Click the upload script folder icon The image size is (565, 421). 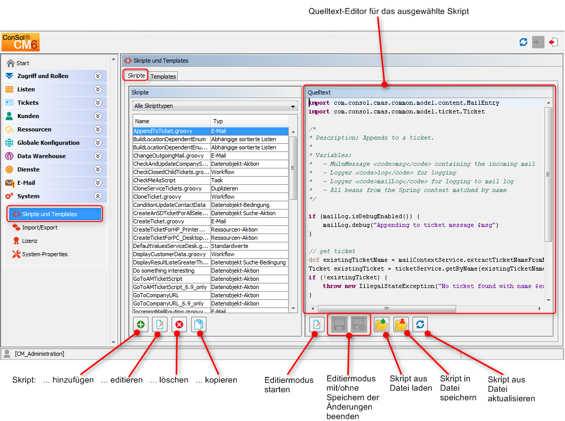point(381,324)
